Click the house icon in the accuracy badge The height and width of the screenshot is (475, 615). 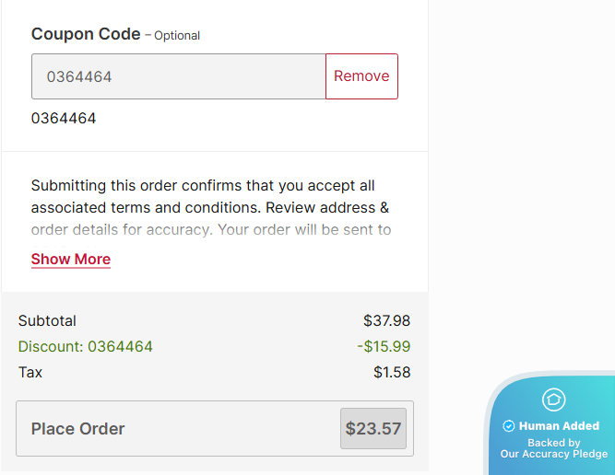(553, 400)
